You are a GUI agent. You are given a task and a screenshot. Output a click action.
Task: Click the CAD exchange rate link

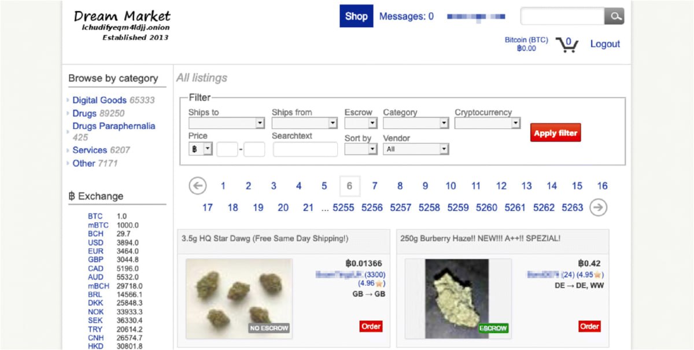coord(95,268)
